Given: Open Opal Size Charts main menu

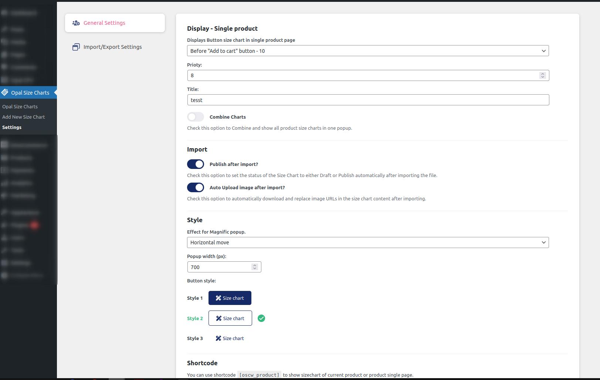Looking at the screenshot, I should click(28, 92).
